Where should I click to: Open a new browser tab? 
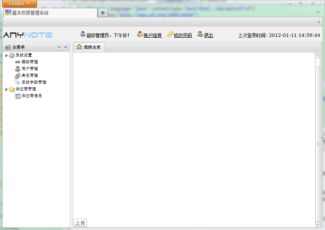(102, 13)
